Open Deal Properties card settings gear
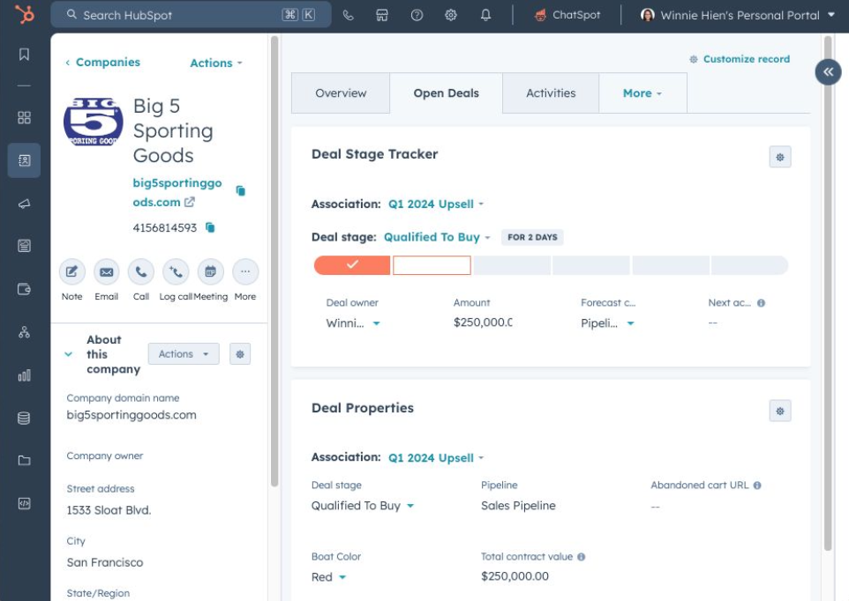The image size is (849, 601). (779, 411)
